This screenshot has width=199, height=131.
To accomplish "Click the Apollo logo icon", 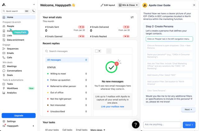I will click(x=4, y=5).
